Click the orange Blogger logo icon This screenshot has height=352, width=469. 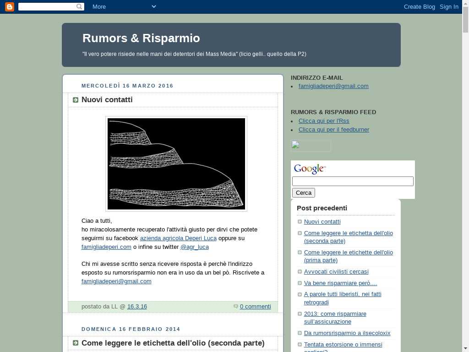click(x=9, y=6)
